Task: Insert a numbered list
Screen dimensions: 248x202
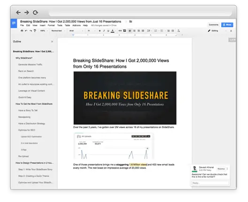Action: coord(156,30)
